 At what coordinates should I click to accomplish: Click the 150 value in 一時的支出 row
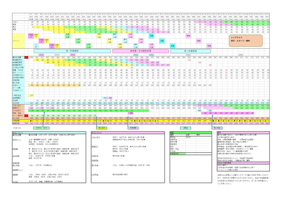click(32, 95)
